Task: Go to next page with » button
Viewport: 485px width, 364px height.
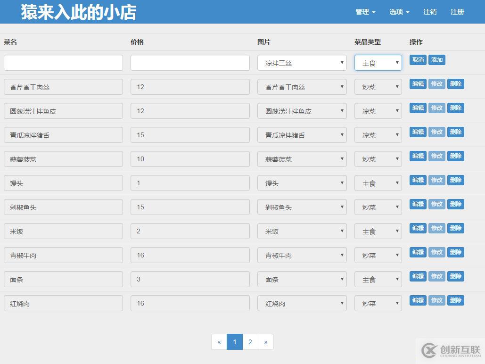Action: point(266,342)
